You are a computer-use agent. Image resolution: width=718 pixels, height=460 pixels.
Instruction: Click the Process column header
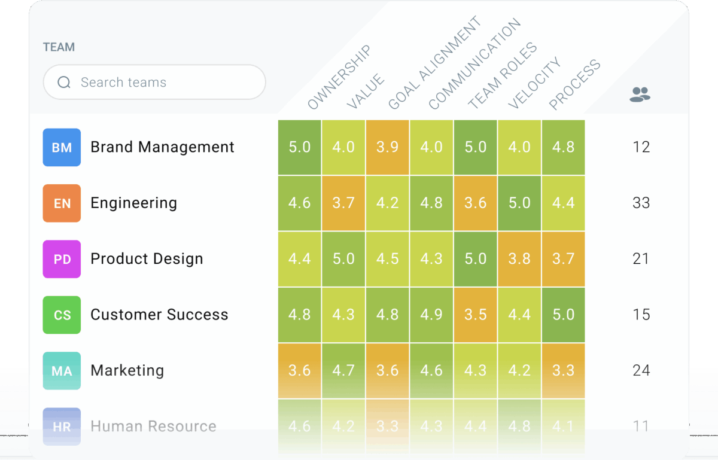574,85
